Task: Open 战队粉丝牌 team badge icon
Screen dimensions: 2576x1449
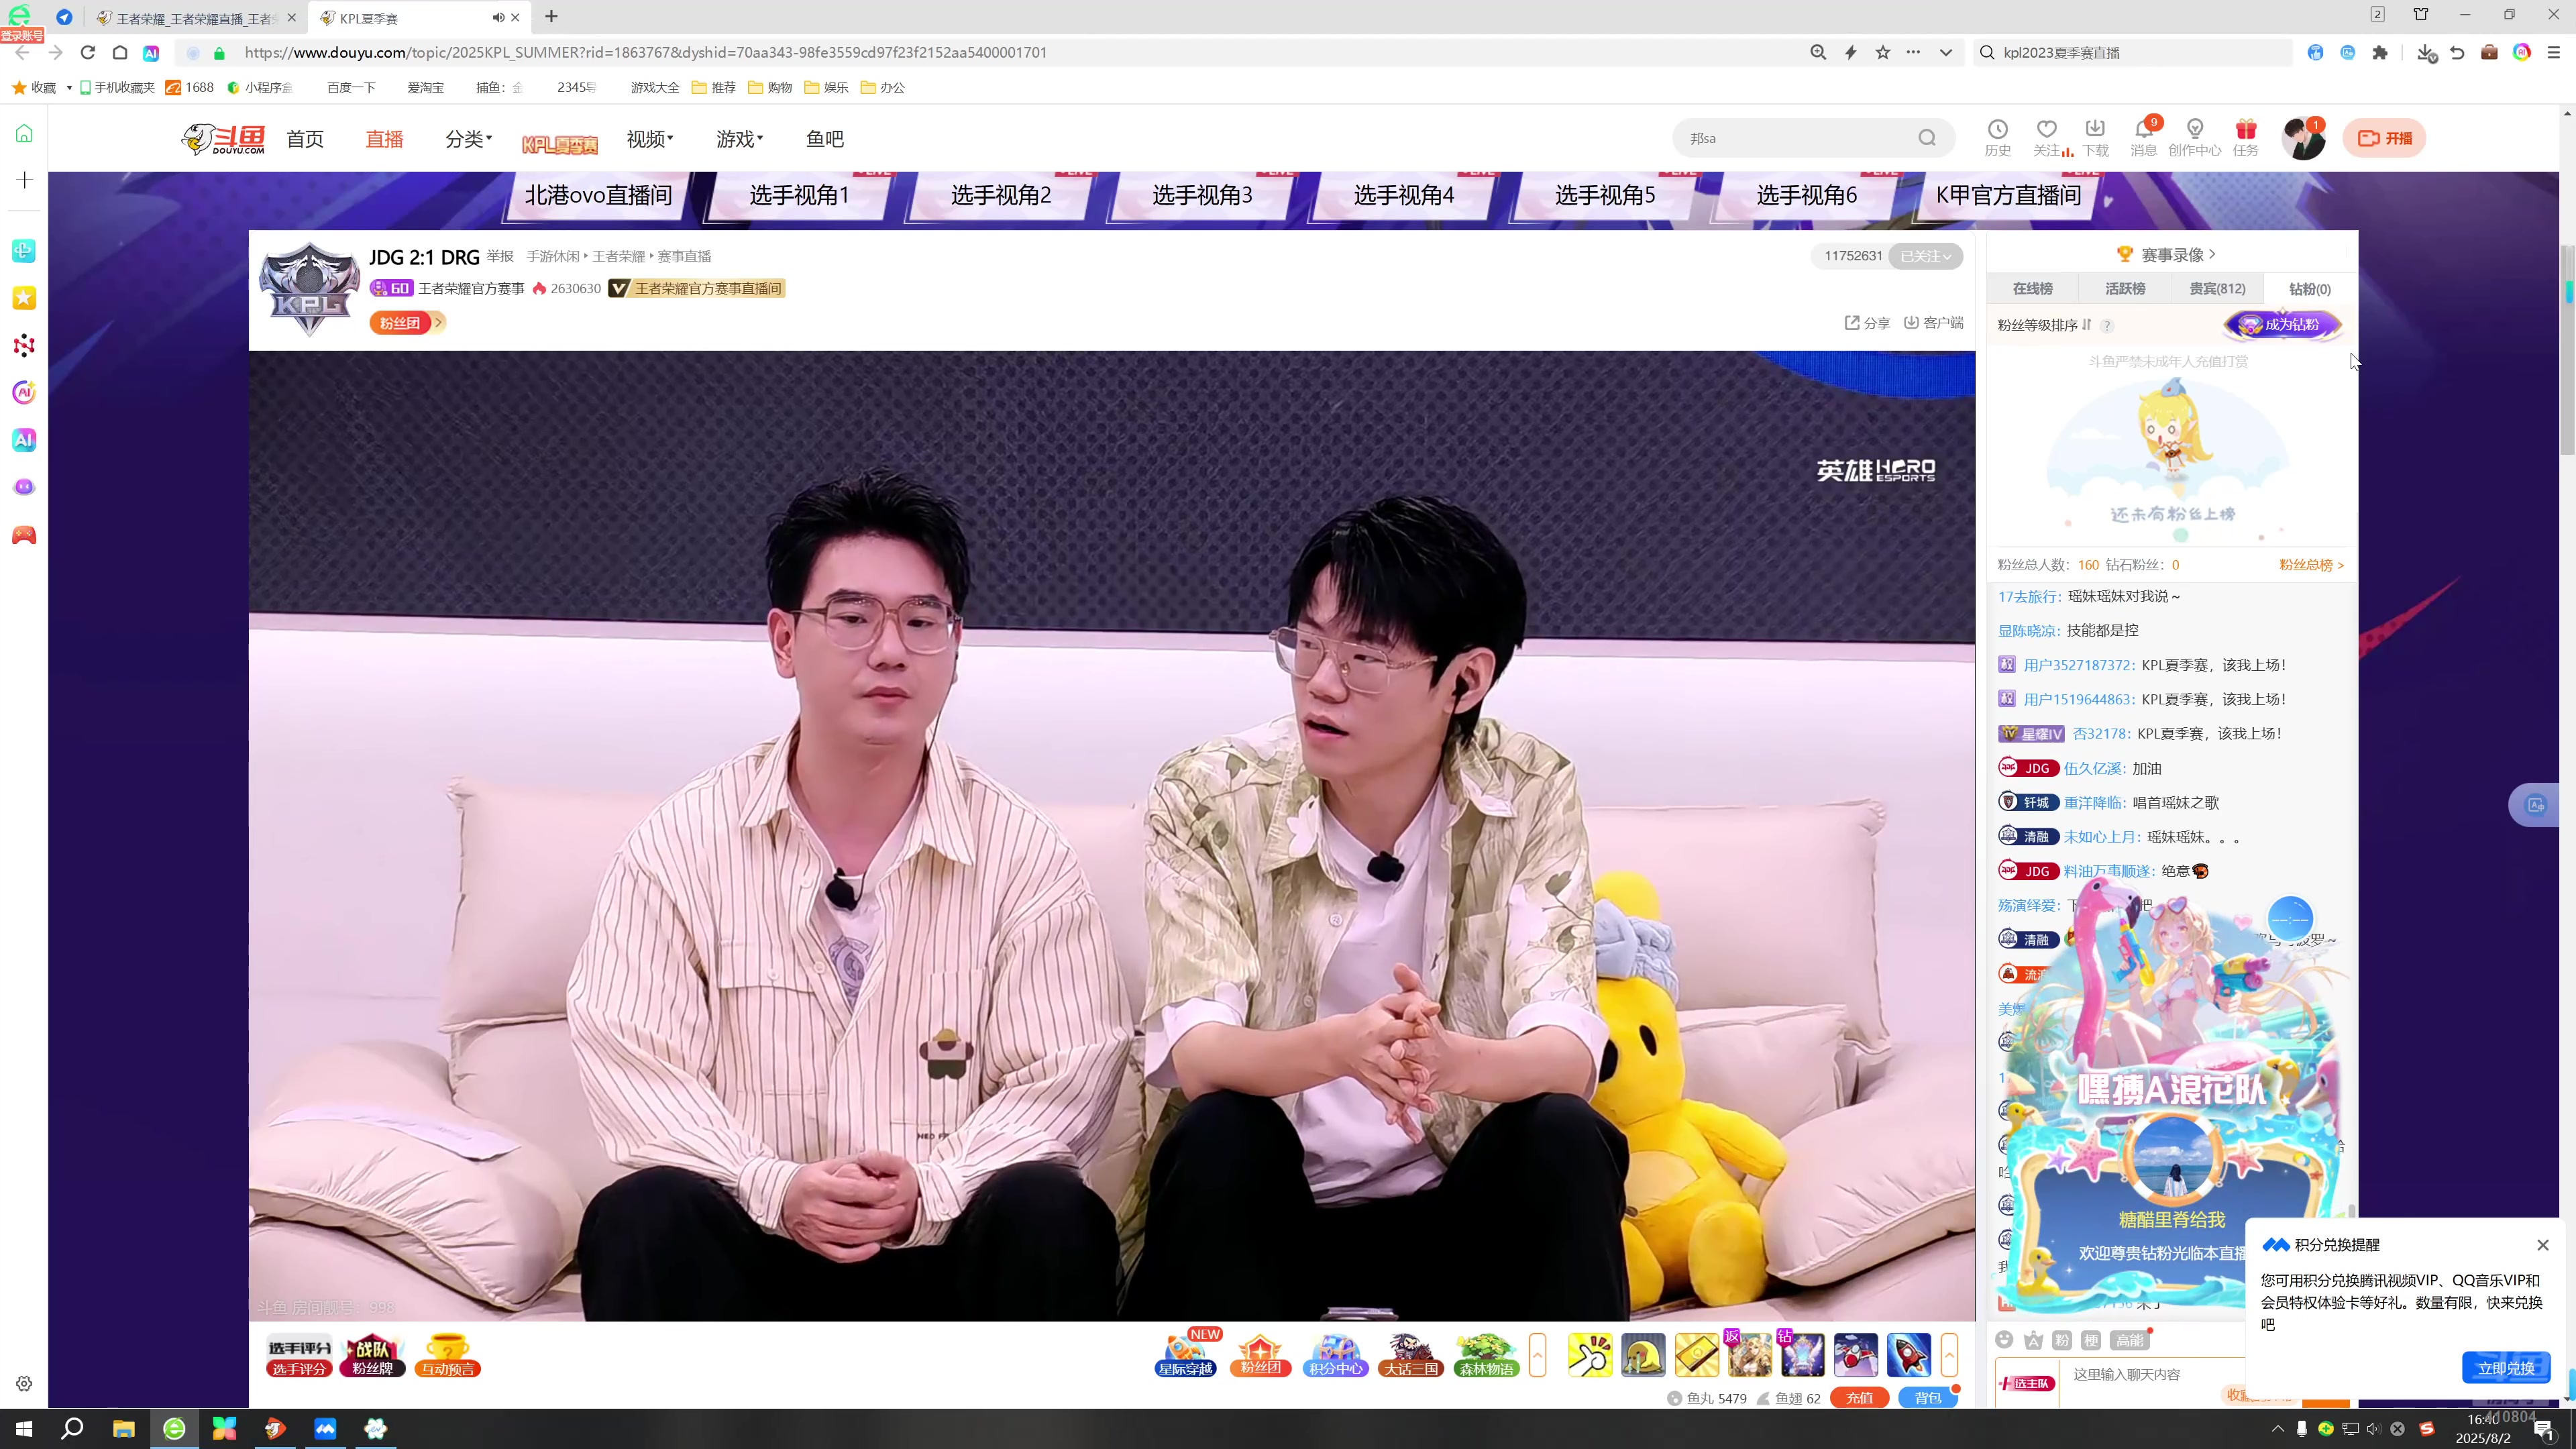Action: click(373, 1356)
